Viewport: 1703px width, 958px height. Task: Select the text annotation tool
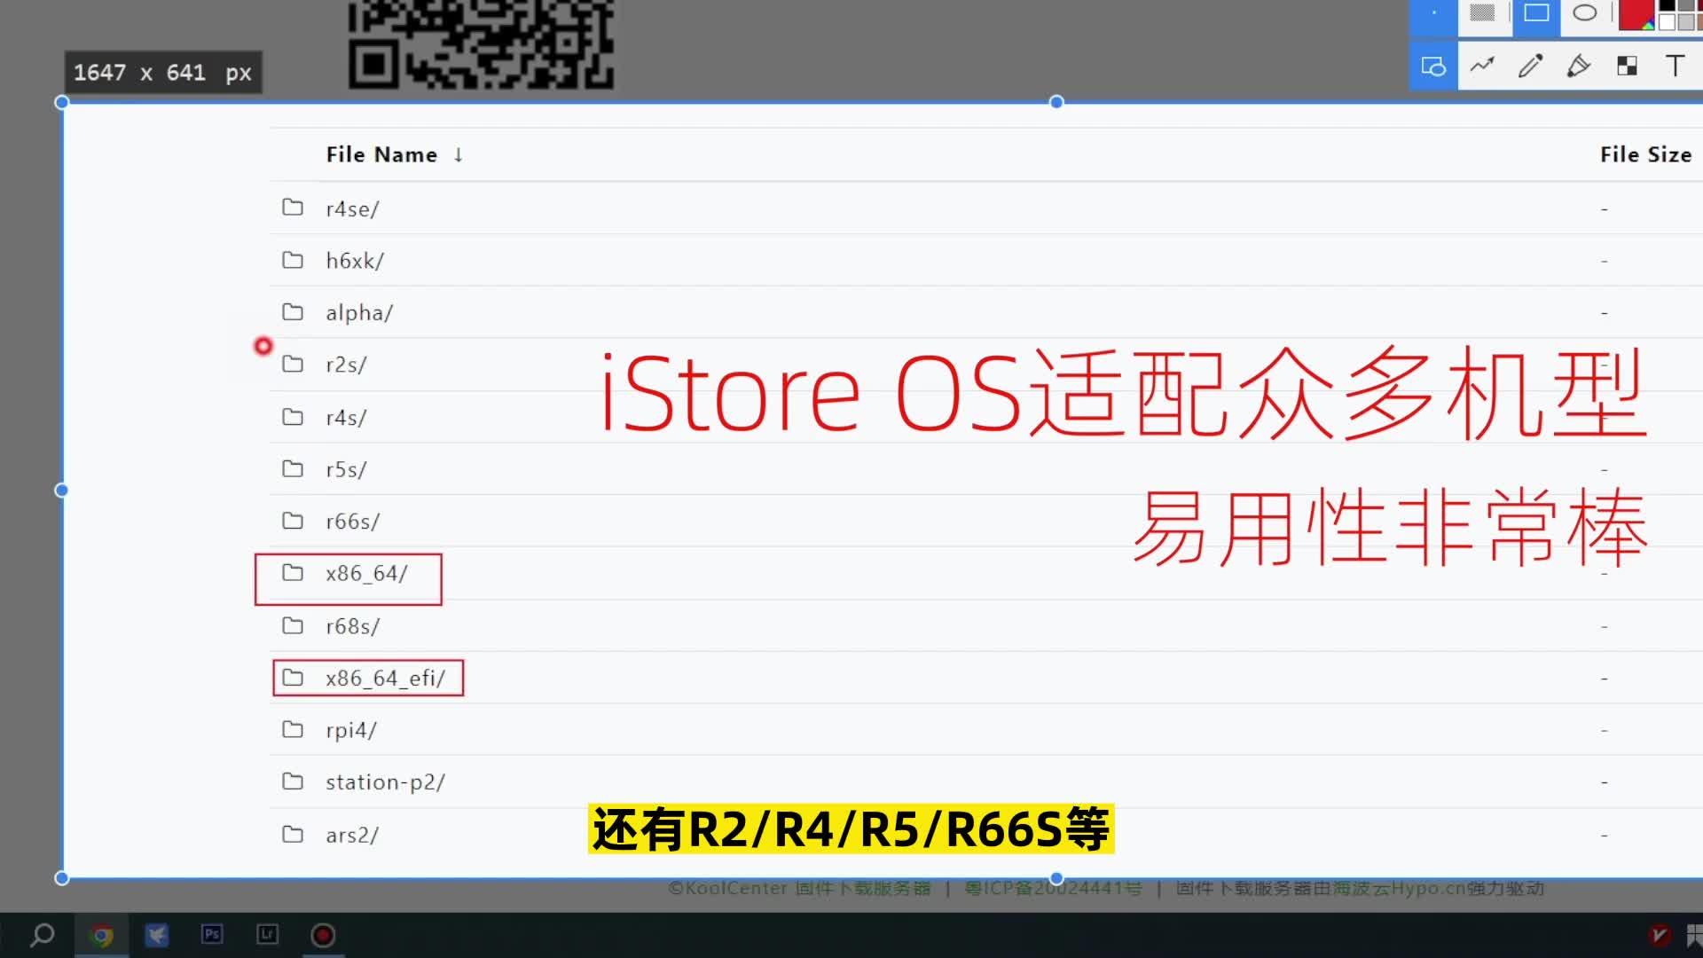coord(1676,66)
